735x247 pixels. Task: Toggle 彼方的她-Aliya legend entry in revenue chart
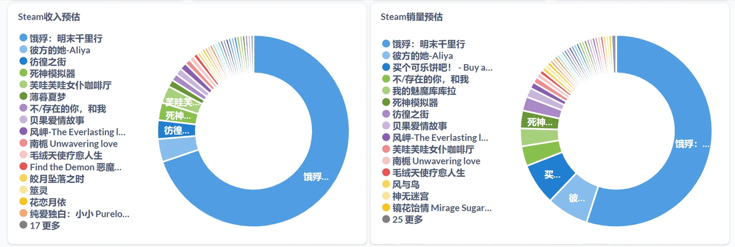point(55,50)
